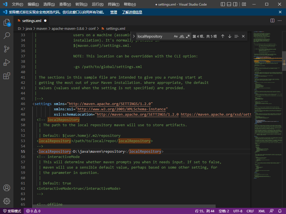Open the Accounts menu icon
286x214 pixels.
click(7, 188)
